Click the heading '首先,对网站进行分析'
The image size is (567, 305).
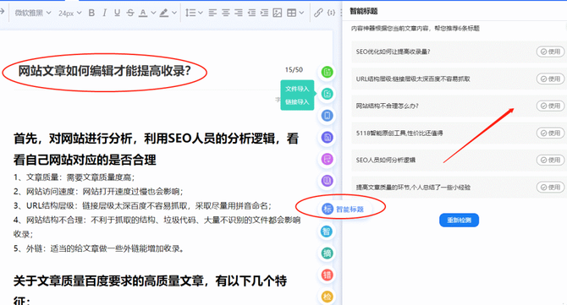tap(156, 149)
